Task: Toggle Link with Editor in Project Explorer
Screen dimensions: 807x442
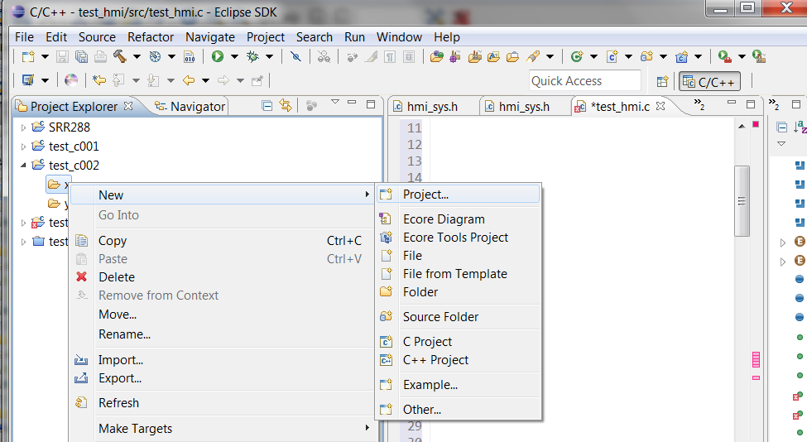Action: pyautogui.click(x=285, y=105)
